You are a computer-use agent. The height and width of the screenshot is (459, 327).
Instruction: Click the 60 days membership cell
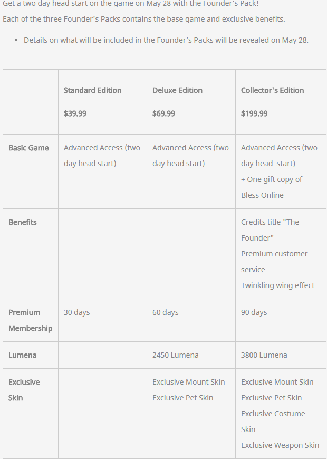point(166,312)
